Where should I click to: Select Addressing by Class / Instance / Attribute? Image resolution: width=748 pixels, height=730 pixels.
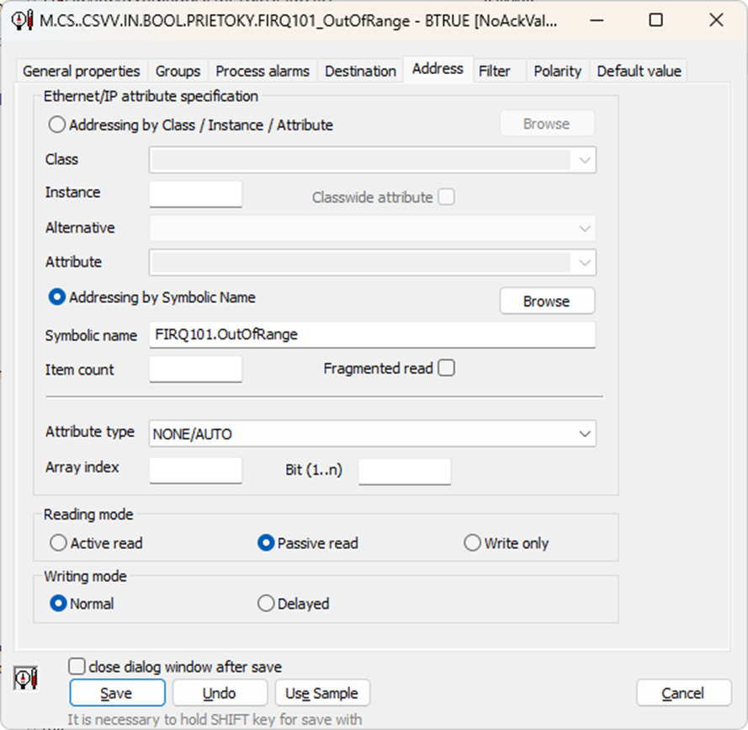(57, 125)
